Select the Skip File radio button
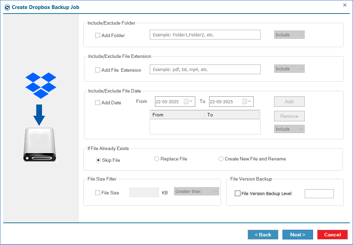Viewport: 353px width, 245px height. tap(98, 160)
